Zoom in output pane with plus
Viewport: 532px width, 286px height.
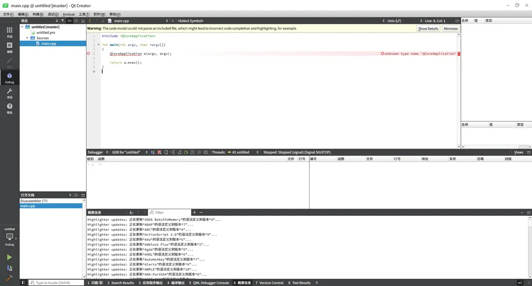(x=194, y=212)
